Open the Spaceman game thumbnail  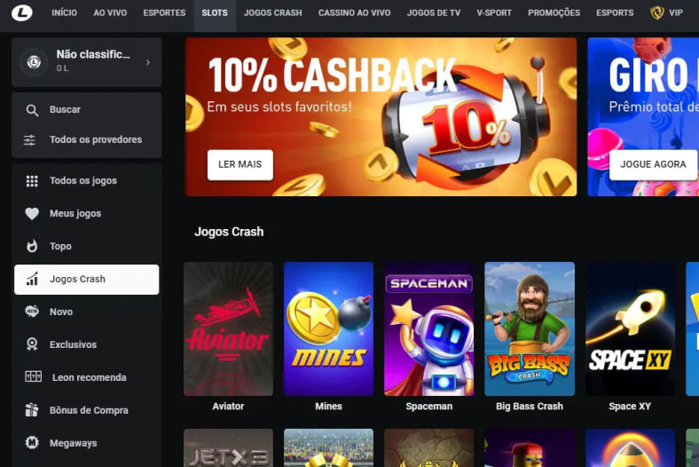coord(428,328)
